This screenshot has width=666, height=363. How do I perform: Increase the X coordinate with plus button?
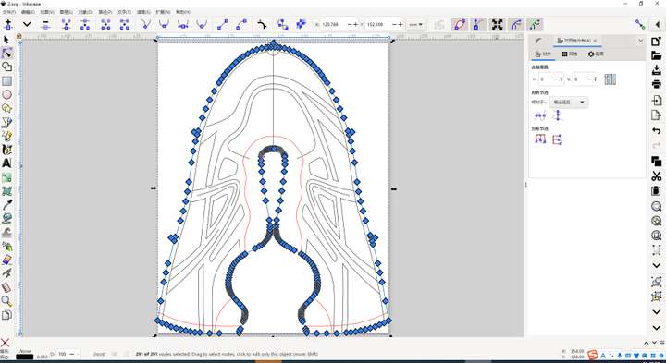tap(355, 25)
